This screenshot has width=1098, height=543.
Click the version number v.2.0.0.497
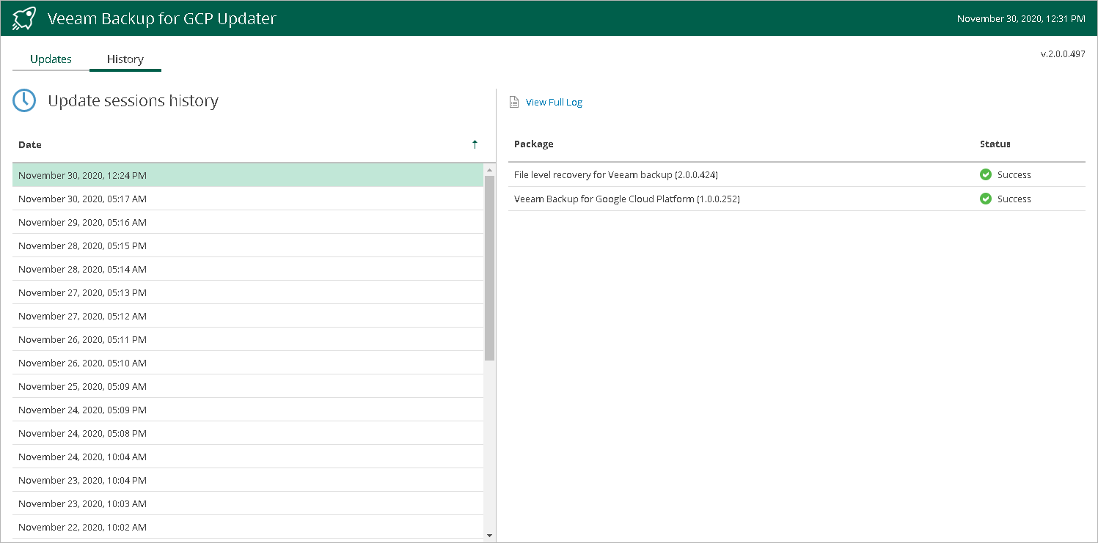tap(1063, 54)
